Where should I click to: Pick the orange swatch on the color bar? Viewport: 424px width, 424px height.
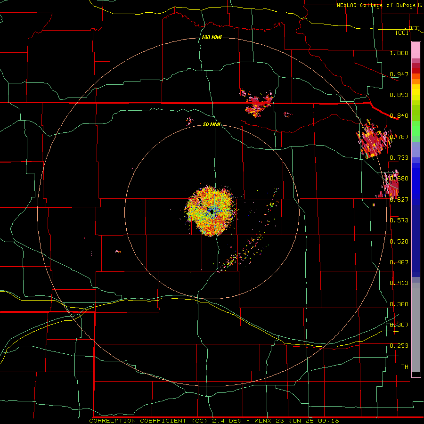(416, 82)
